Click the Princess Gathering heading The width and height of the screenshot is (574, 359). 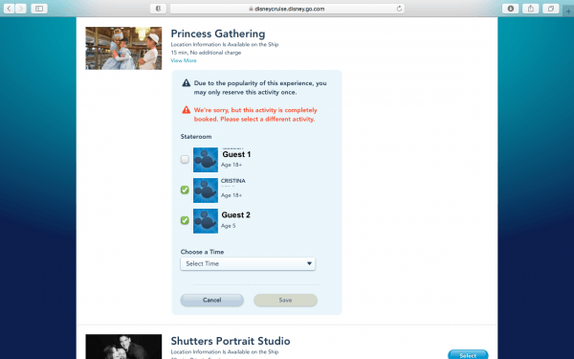click(218, 34)
